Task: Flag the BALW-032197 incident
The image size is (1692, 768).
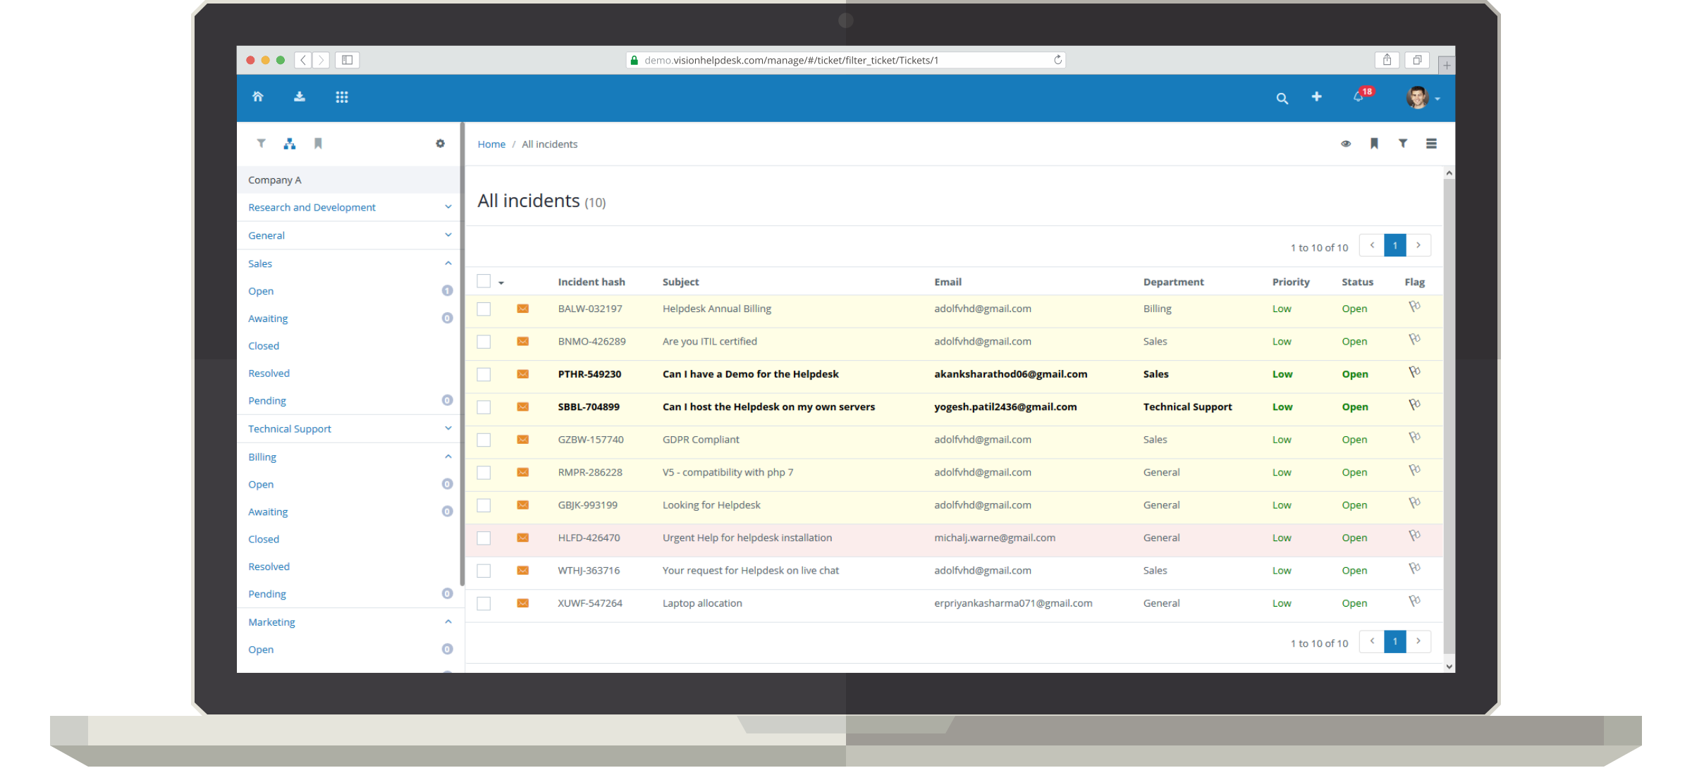Action: (x=1414, y=307)
